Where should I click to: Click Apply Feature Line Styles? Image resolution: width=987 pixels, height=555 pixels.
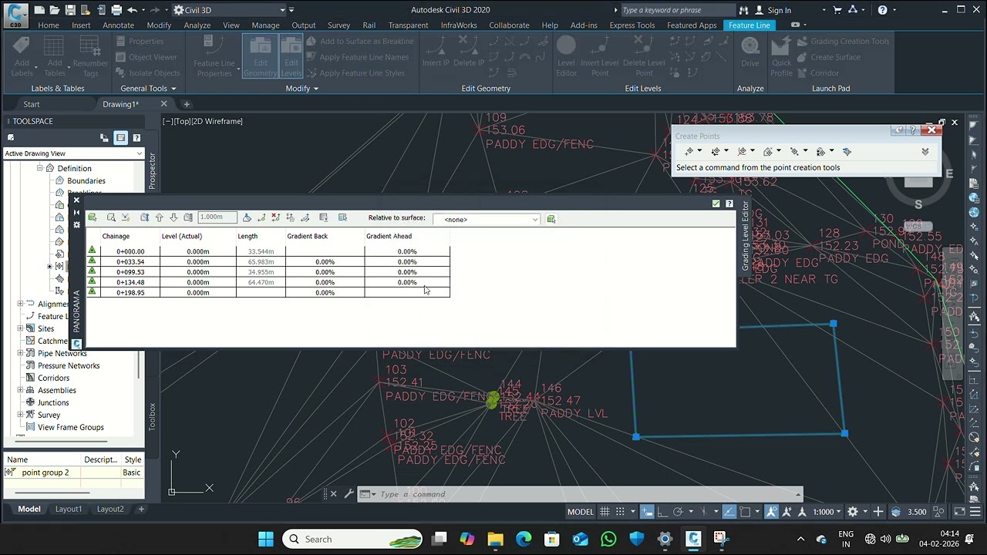point(355,73)
